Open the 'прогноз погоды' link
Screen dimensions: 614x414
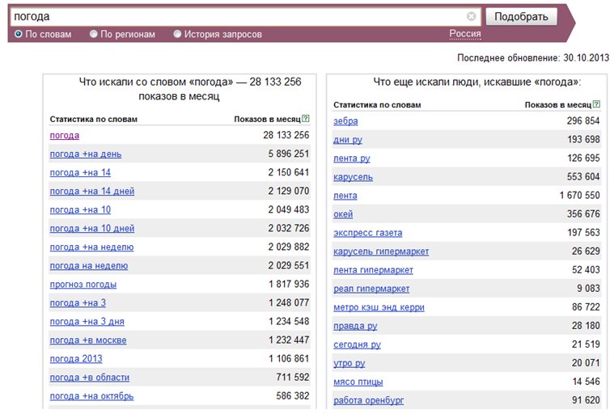tap(83, 285)
